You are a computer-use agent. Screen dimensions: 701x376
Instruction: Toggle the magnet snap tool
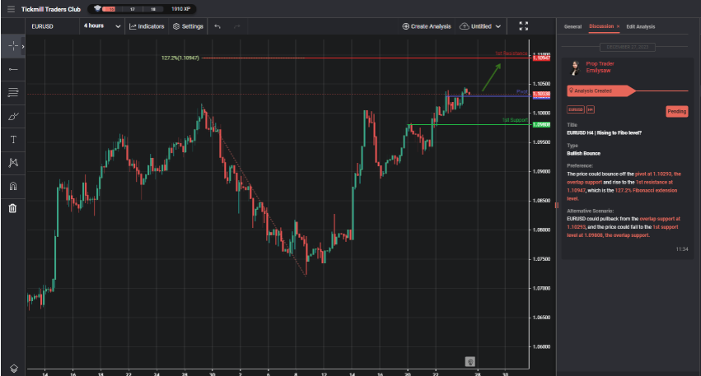click(13, 186)
